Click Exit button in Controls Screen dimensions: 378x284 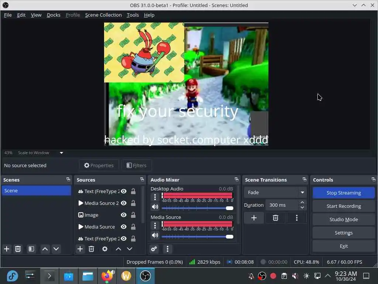[x=344, y=246]
